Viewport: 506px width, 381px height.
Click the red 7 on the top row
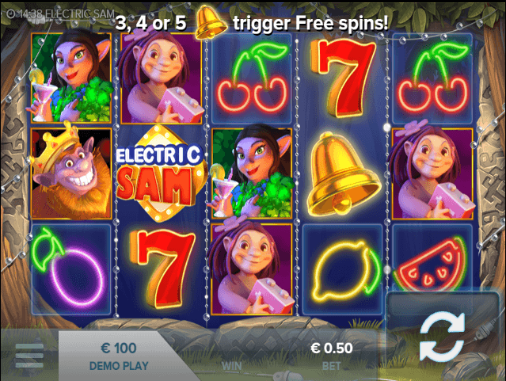tap(344, 78)
